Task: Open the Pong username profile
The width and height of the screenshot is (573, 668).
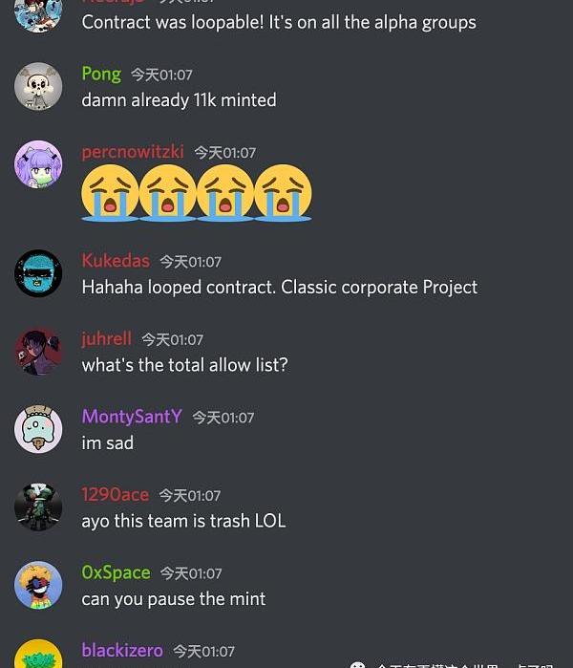Action: (x=101, y=75)
